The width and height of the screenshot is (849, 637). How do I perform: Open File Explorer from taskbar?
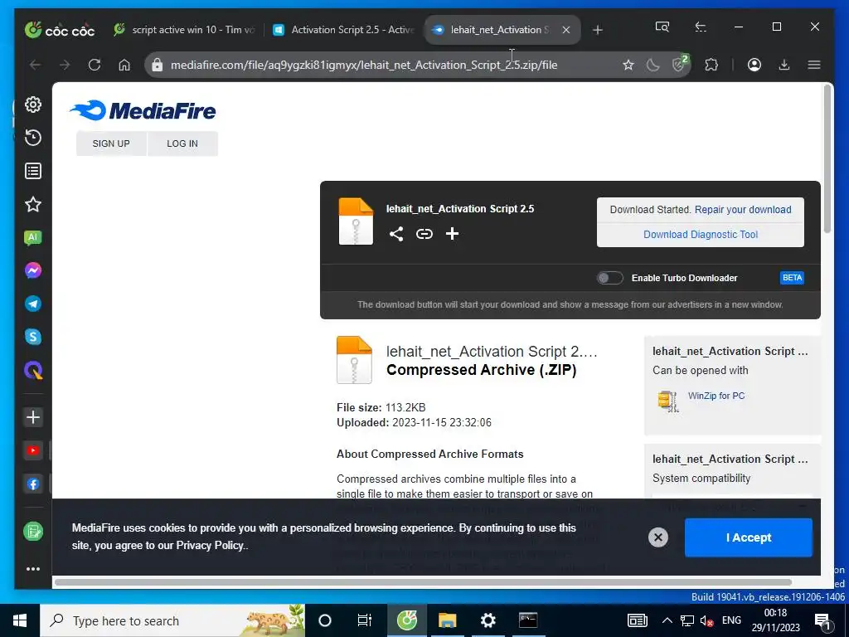(x=447, y=620)
